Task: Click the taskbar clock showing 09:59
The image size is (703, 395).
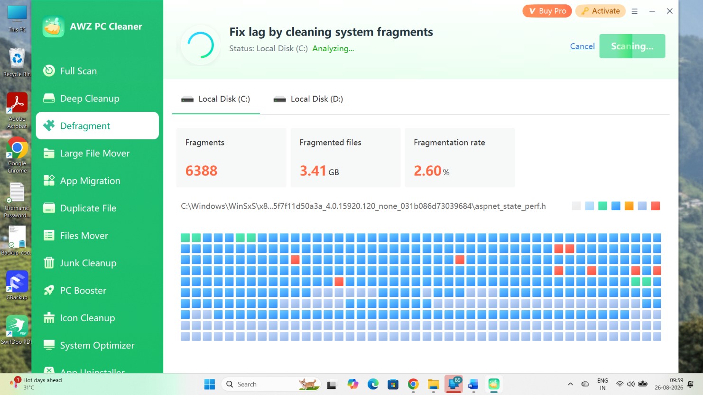Action: click(669, 384)
